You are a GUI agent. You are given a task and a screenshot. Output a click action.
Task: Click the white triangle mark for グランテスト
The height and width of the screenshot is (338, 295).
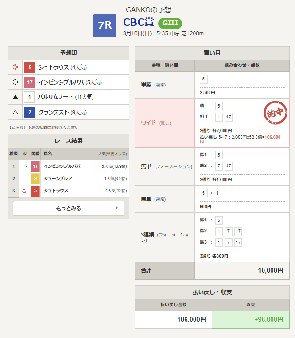point(16,112)
